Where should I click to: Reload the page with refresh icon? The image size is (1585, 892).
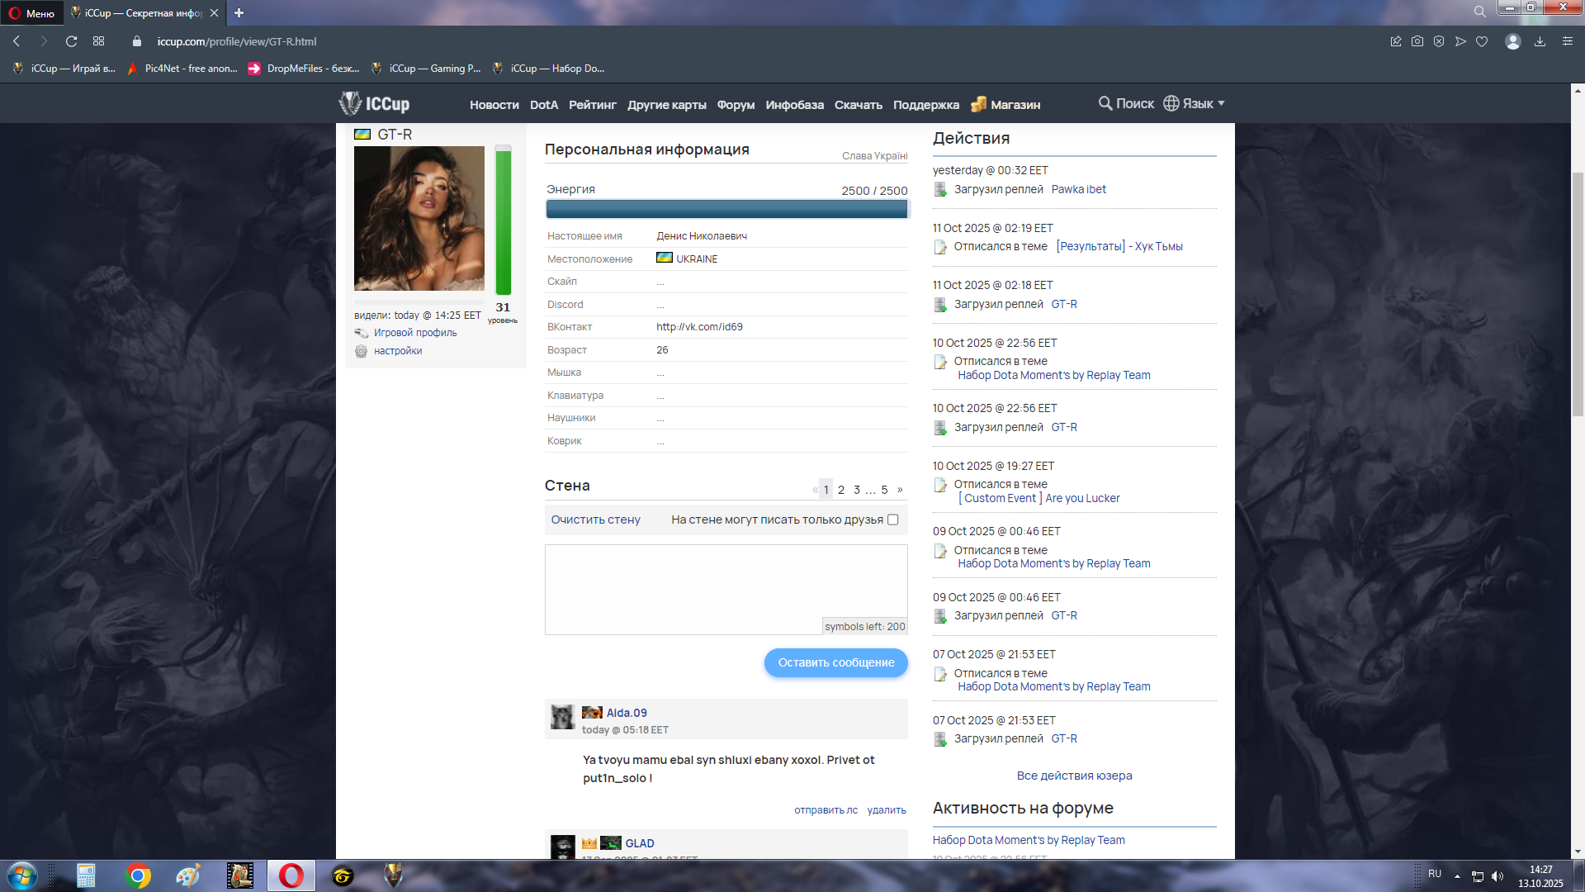(x=71, y=41)
